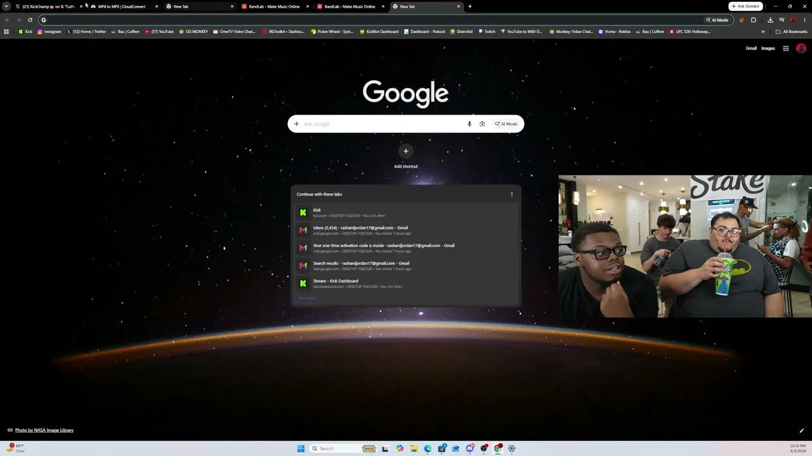The width and height of the screenshot is (812, 456).
Task: Expand hidden bookmarks overflow chevron
Action: click(x=763, y=32)
